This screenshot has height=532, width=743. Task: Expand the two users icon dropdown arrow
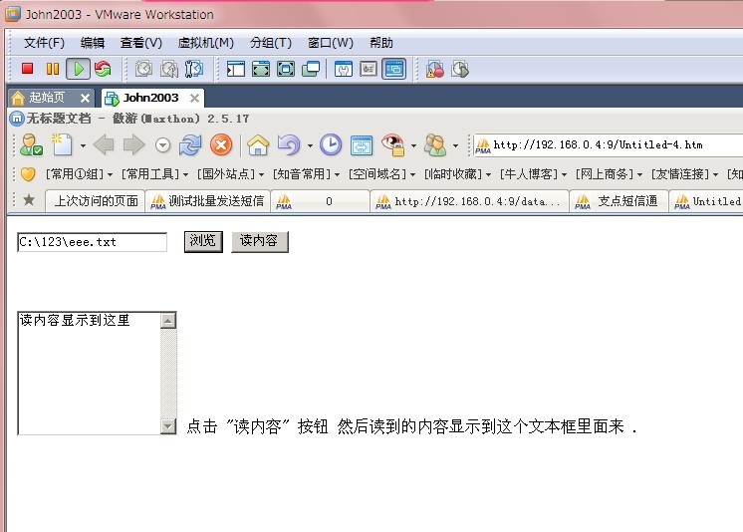(456, 145)
